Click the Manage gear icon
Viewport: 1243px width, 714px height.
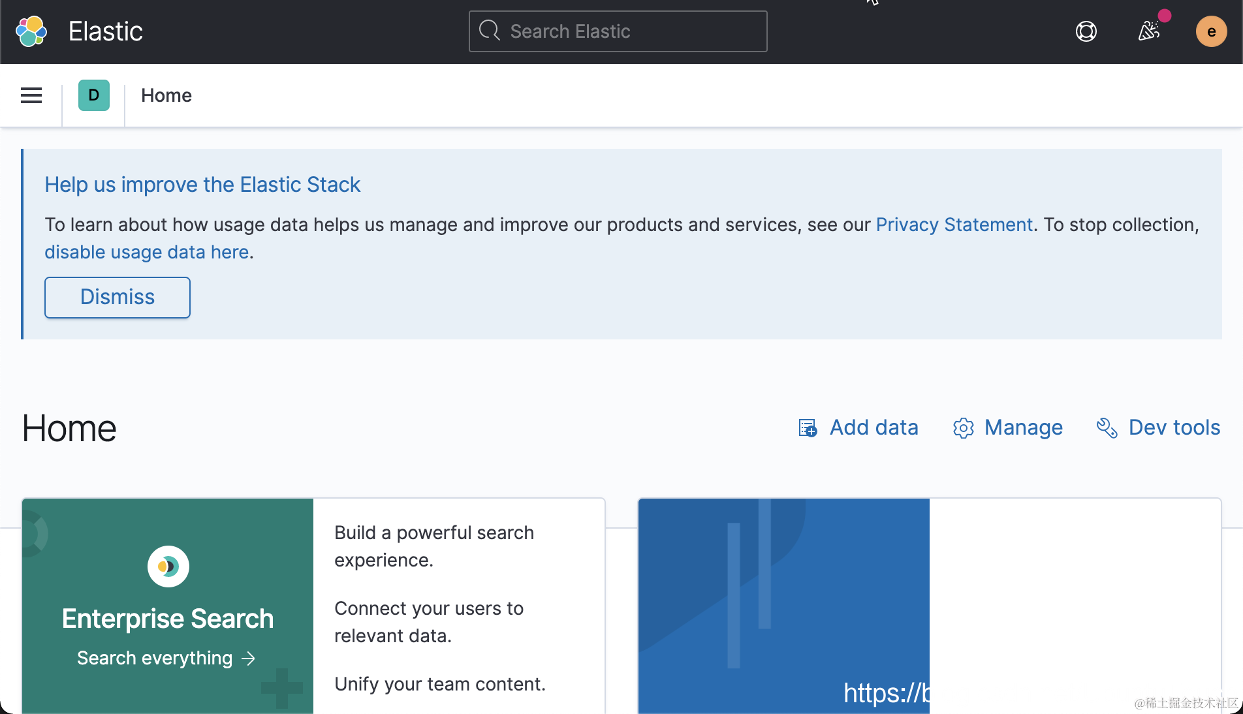(x=963, y=428)
